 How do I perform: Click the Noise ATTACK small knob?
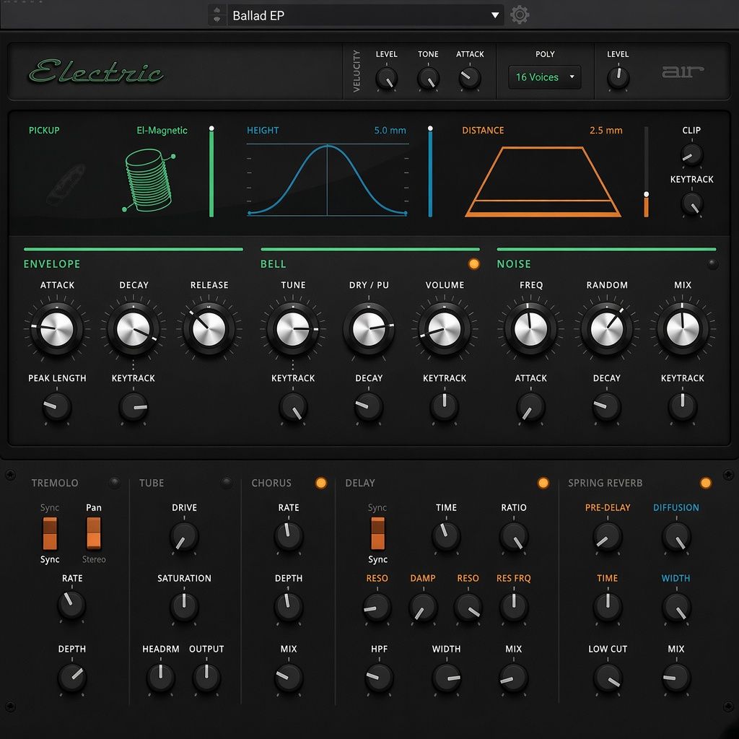(x=530, y=407)
